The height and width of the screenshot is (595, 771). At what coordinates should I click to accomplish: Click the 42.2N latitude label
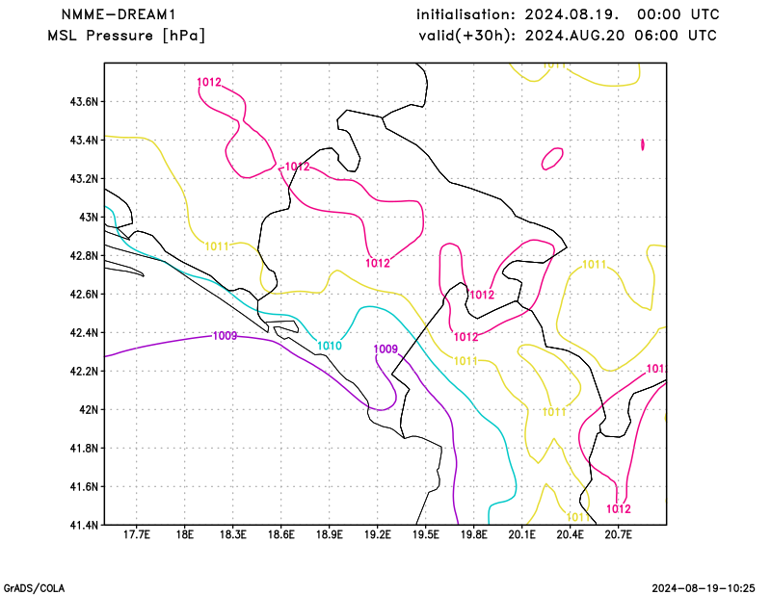(84, 372)
